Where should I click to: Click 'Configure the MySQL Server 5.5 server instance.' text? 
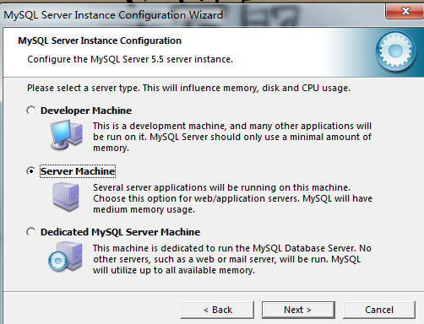(x=130, y=59)
